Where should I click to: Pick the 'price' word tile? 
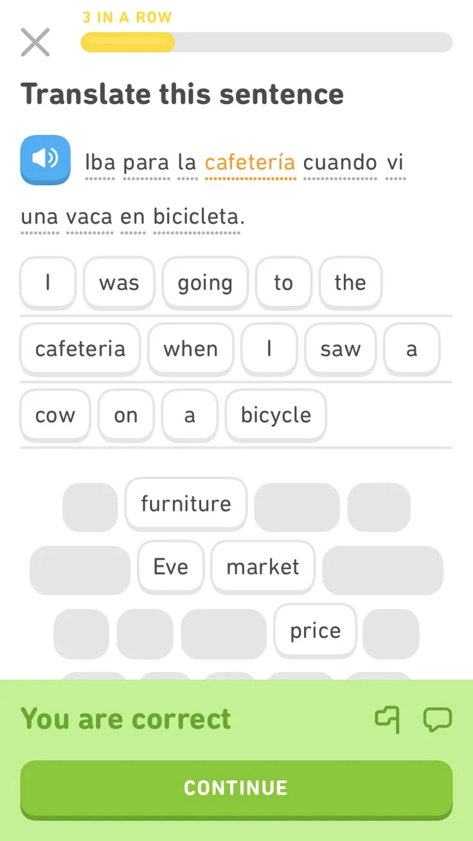(315, 630)
